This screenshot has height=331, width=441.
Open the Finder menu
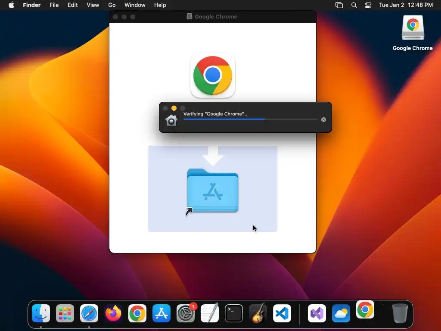[x=32, y=5]
